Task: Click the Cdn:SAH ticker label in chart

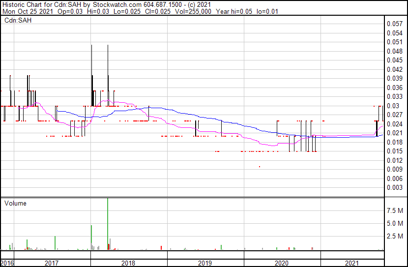Action: coord(15,21)
